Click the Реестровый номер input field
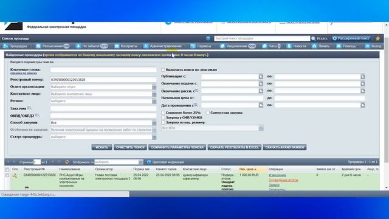Image resolution: width=389 pixels, height=219 pixels. pos(103,80)
